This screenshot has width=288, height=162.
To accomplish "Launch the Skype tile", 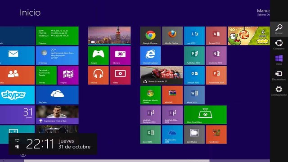I will [x=17, y=95].
